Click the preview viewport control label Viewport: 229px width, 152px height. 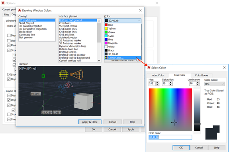click(27, 68)
